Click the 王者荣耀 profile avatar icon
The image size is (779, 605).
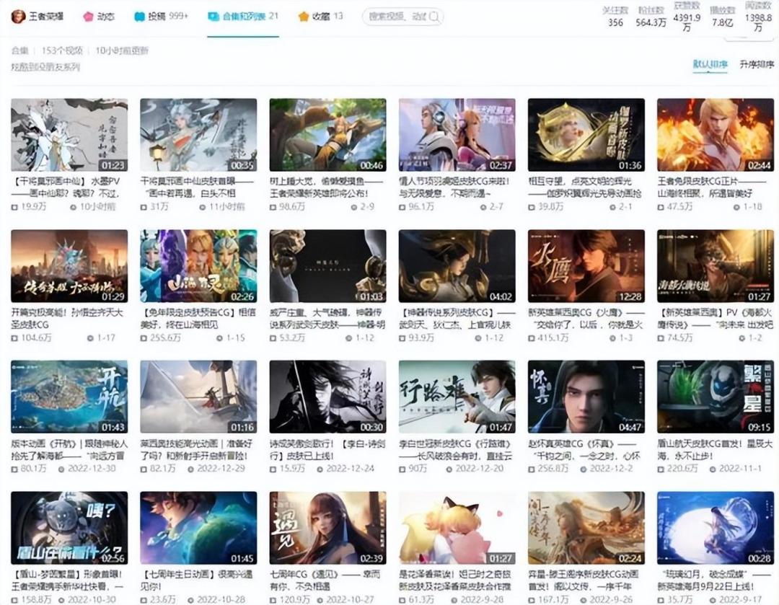(x=18, y=17)
